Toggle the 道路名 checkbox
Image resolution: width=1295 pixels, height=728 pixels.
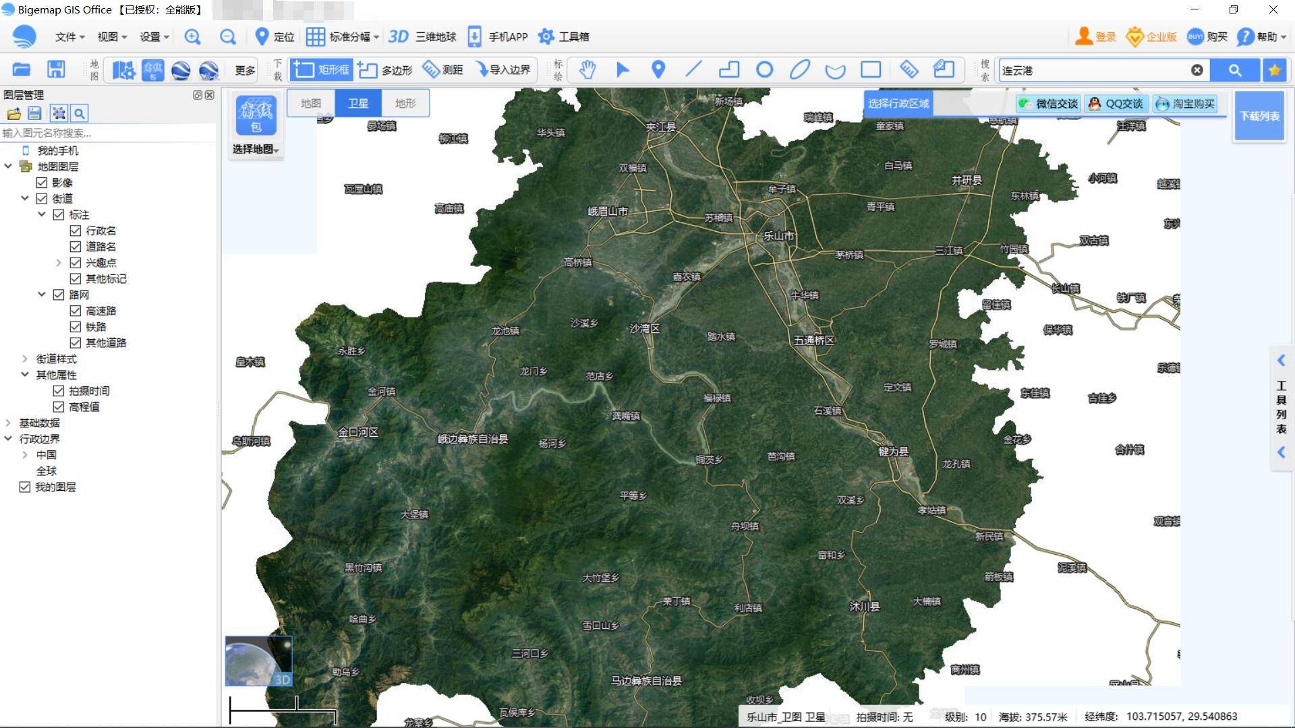click(x=76, y=247)
